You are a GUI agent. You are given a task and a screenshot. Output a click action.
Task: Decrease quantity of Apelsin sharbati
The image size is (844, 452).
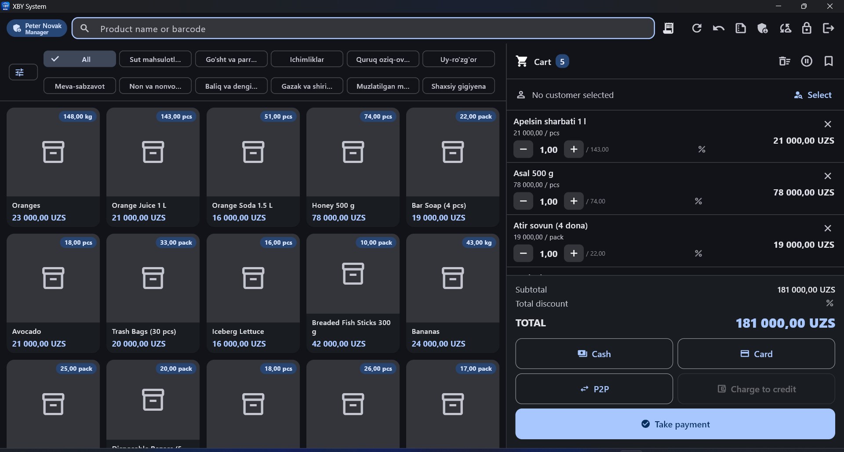[523, 149]
